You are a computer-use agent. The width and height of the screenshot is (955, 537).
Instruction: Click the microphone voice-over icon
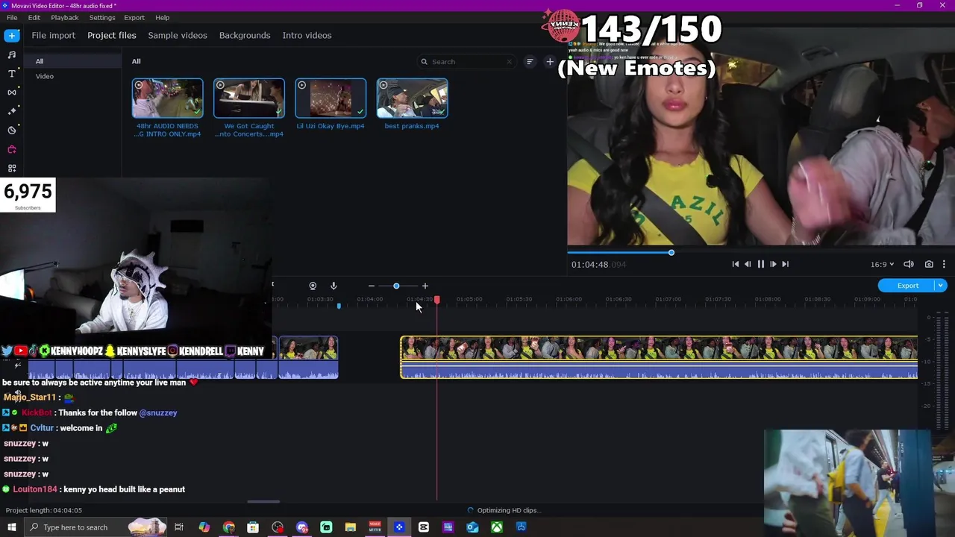[334, 286]
